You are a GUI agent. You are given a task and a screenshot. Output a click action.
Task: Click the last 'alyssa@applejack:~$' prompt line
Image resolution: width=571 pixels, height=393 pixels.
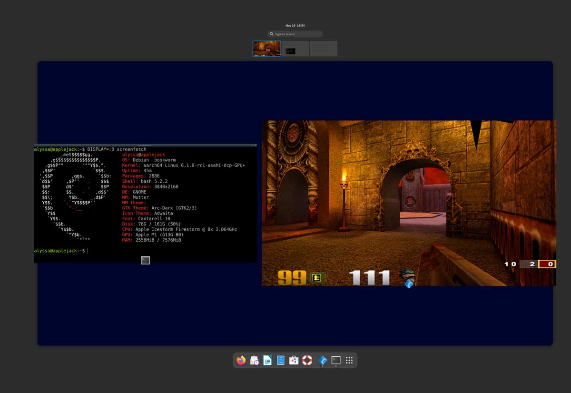coord(59,251)
